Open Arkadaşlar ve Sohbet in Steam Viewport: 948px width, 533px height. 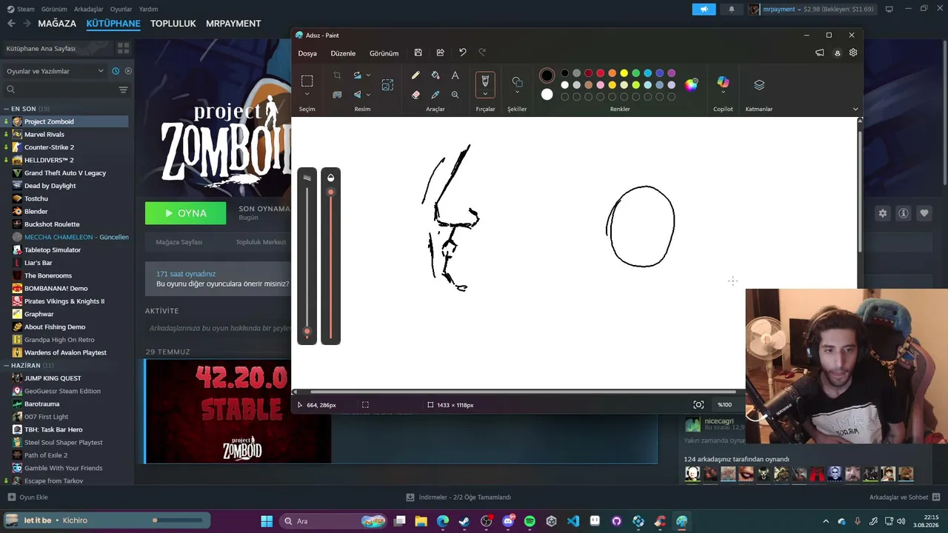(904, 497)
